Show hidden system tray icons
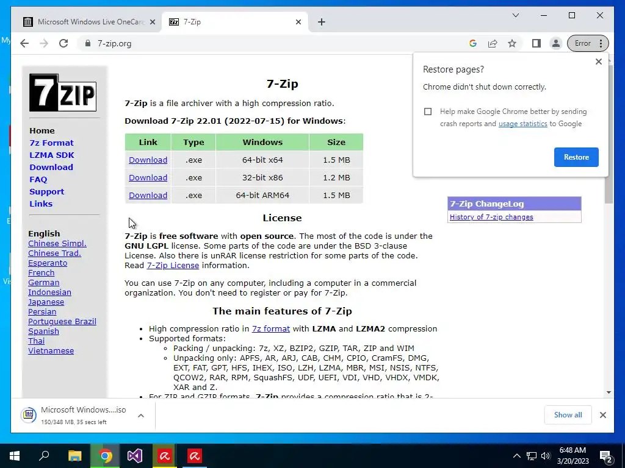Viewport: 625px width, 468px height. (x=516, y=456)
